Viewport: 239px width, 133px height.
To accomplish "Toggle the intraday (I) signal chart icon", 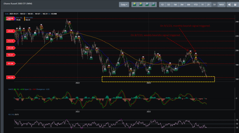I will click(153, 5).
